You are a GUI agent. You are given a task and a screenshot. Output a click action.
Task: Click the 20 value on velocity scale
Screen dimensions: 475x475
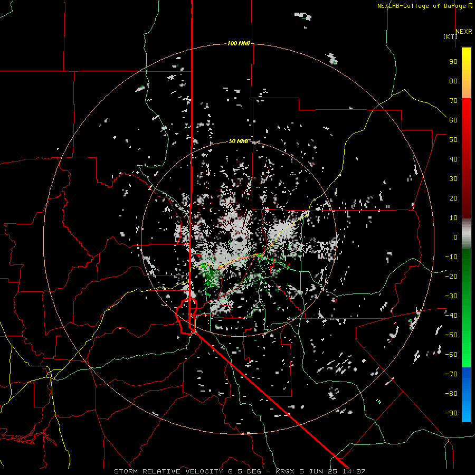click(x=453, y=198)
